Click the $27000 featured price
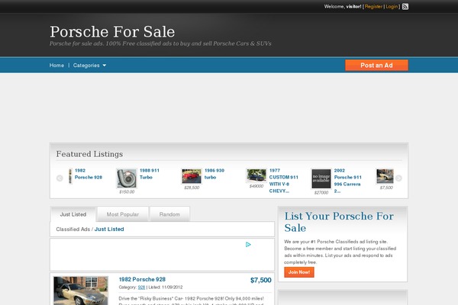 tap(321, 192)
